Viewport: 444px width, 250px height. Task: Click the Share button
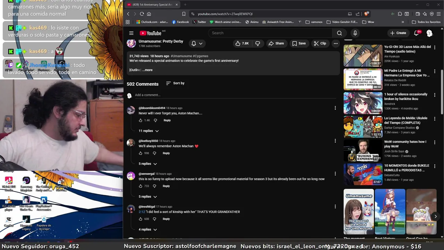click(x=276, y=43)
